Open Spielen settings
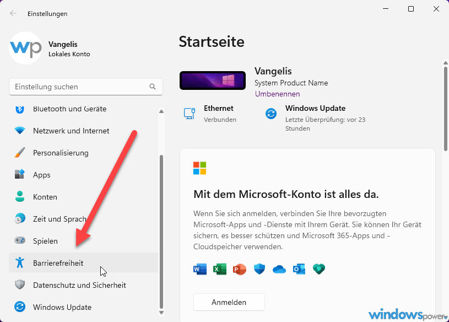The width and height of the screenshot is (449, 322). tap(83, 241)
